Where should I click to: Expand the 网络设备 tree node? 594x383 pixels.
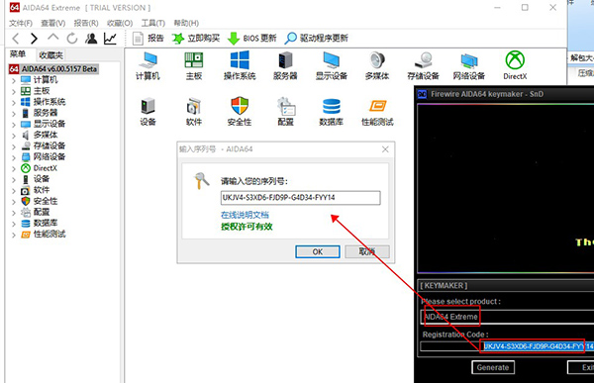(x=14, y=157)
